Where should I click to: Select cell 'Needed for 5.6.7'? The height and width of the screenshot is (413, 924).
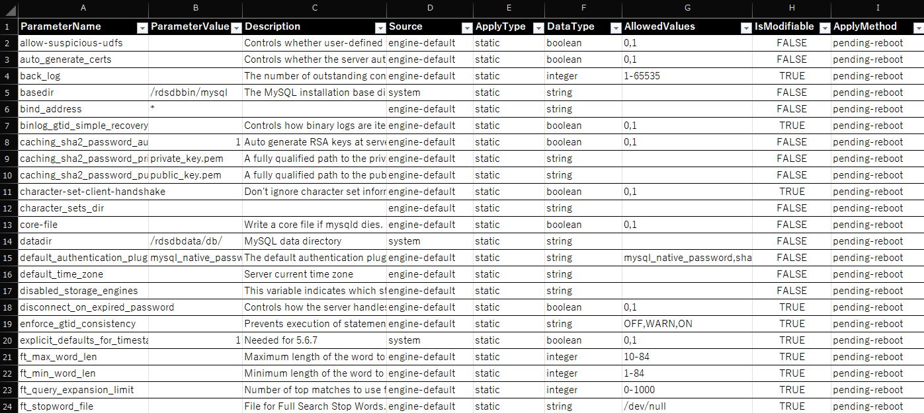point(314,340)
